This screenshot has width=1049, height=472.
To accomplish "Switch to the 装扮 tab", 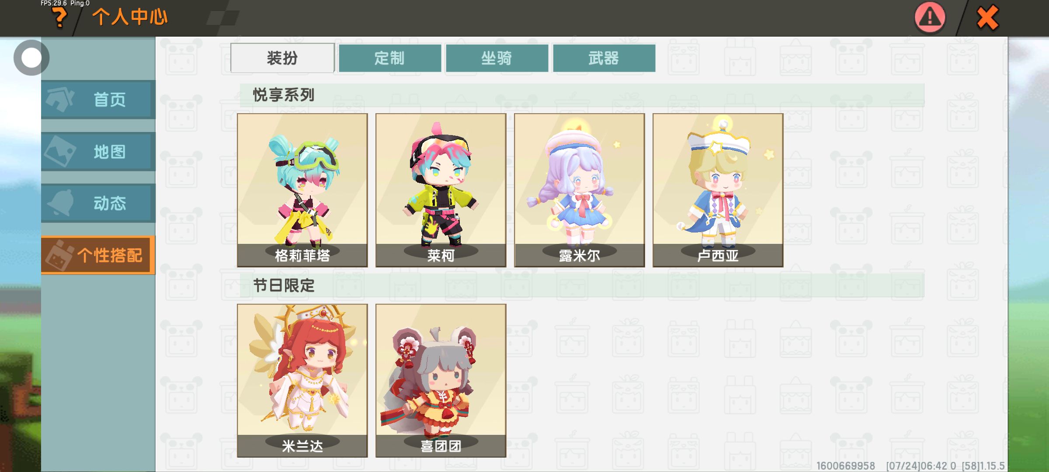I will click(x=282, y=58).
